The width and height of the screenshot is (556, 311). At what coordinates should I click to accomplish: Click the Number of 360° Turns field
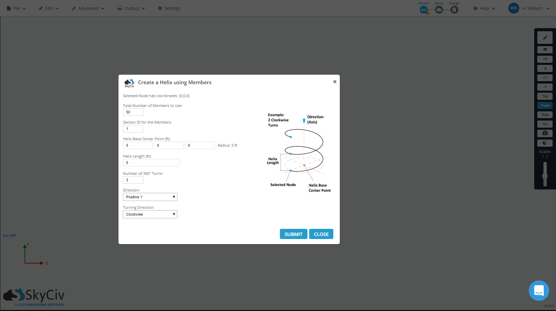(133, 180)
